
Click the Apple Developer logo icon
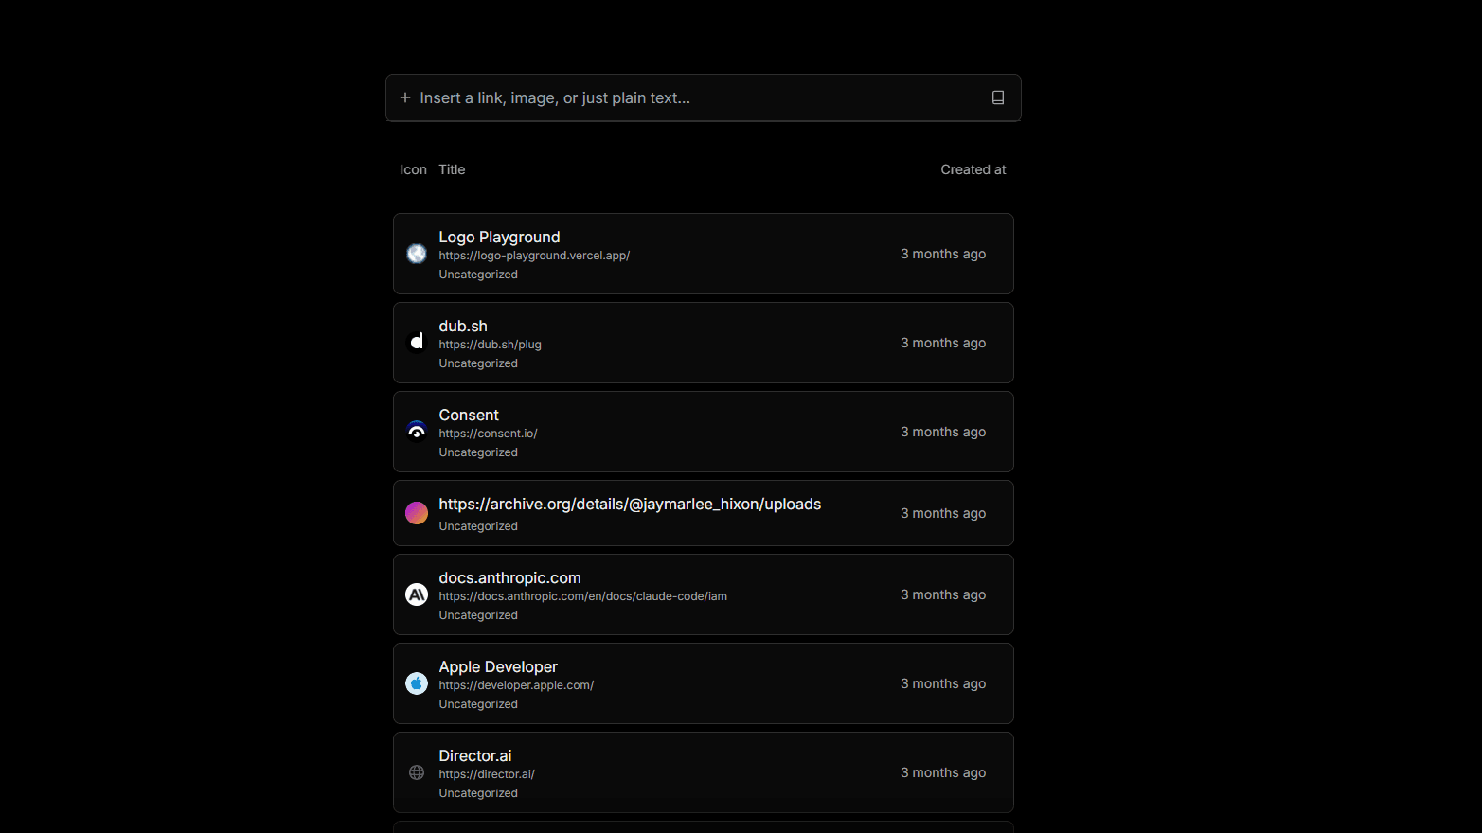point(417,683)
